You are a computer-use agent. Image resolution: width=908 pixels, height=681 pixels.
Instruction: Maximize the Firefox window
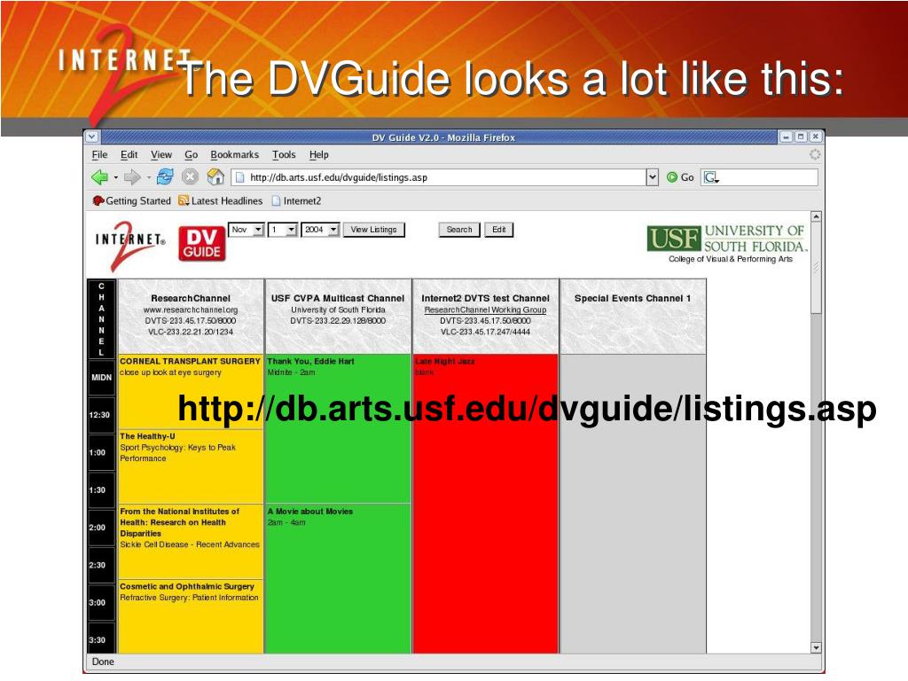(801, 137)
